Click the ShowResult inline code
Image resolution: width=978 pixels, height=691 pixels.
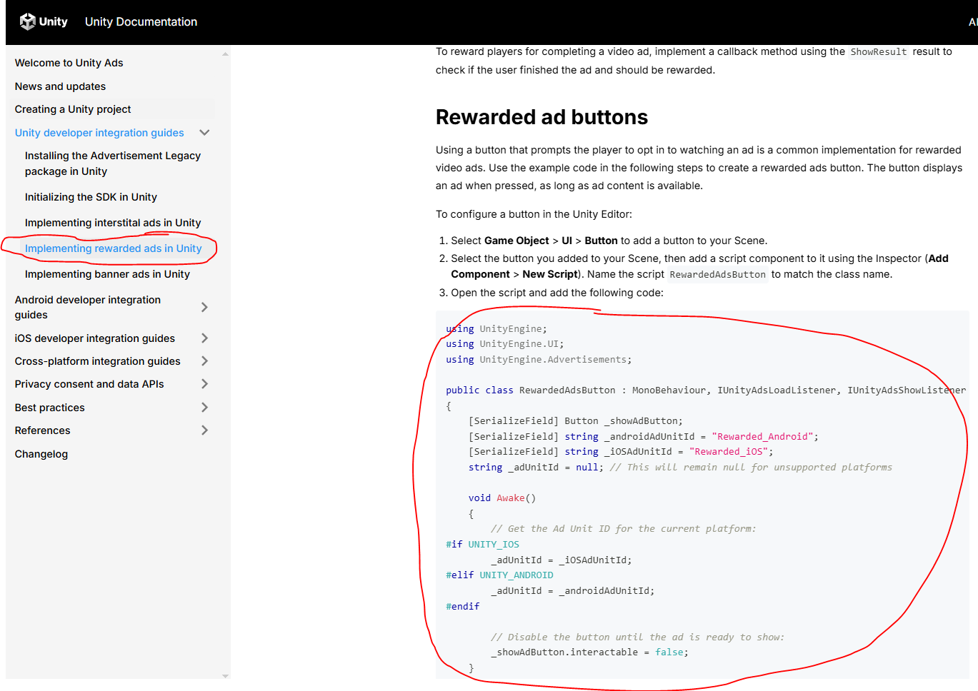coord(879,52)
